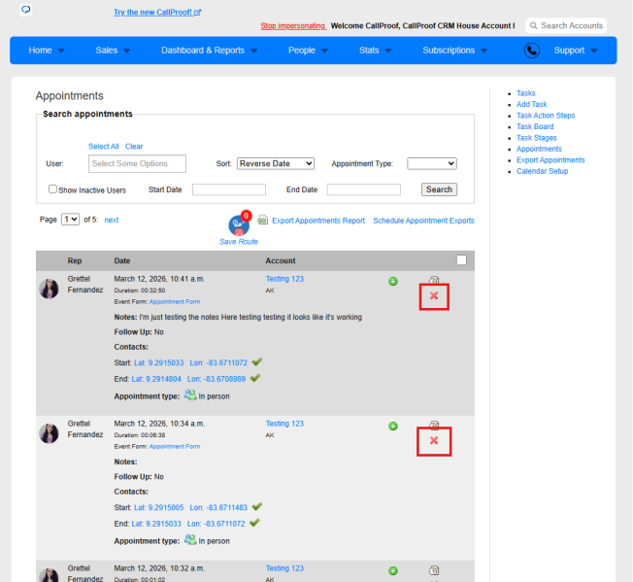Open the Support menu

[576, 51]
